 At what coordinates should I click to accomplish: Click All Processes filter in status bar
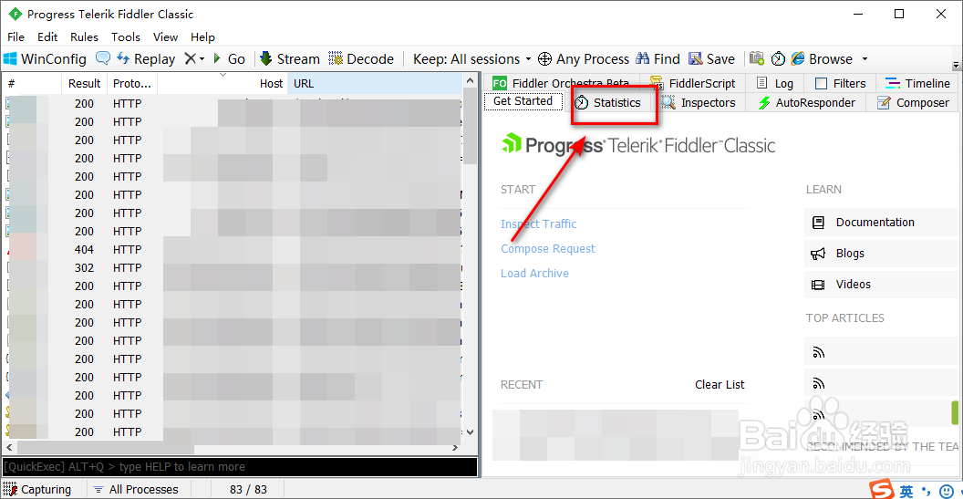137,490
